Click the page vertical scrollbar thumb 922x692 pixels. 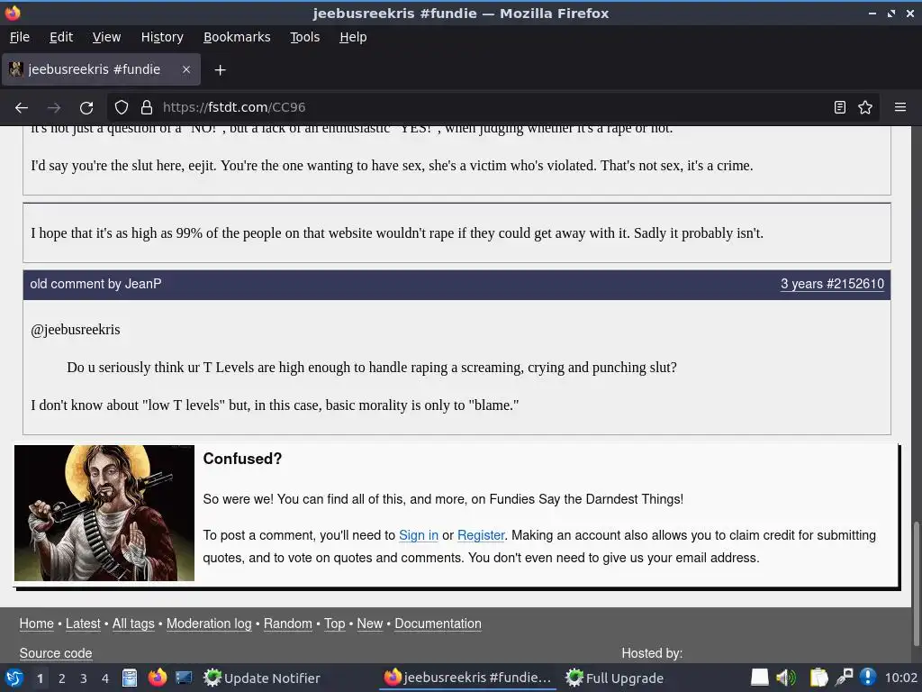pos(916,584)
